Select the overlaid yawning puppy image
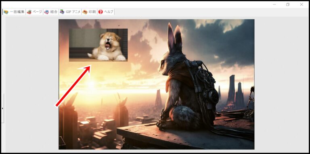 tap(98, 45)
